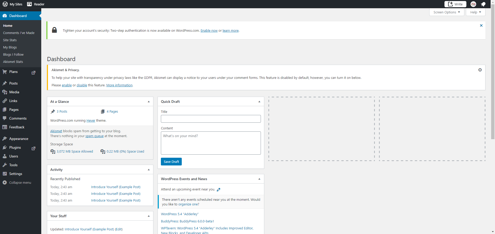Dismiss the Akismet & Privacy notice
This screenshot has height=234, width=495.
[480, 70]
